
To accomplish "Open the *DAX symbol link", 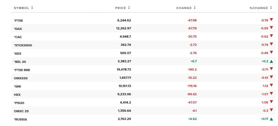I will point(18,29).
